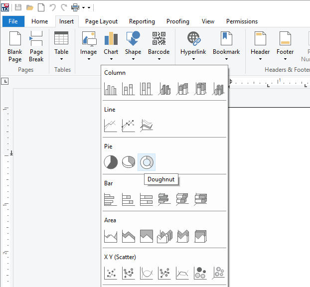The width and height of the screenshot is (310, 287).
Task: Insert a bubble chart
Action: click(200, 273)
